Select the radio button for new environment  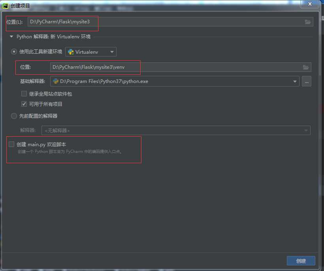pos(14,52)
